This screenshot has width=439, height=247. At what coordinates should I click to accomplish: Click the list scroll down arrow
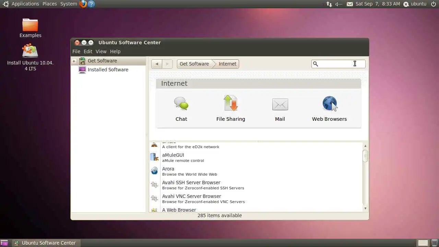pyautogui.click(x=365, y=208)
